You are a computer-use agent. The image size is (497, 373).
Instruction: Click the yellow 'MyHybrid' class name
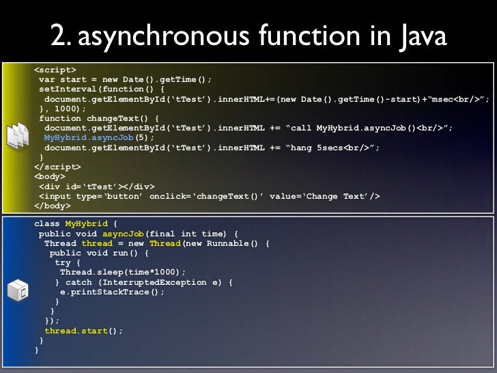coord(87,223)
